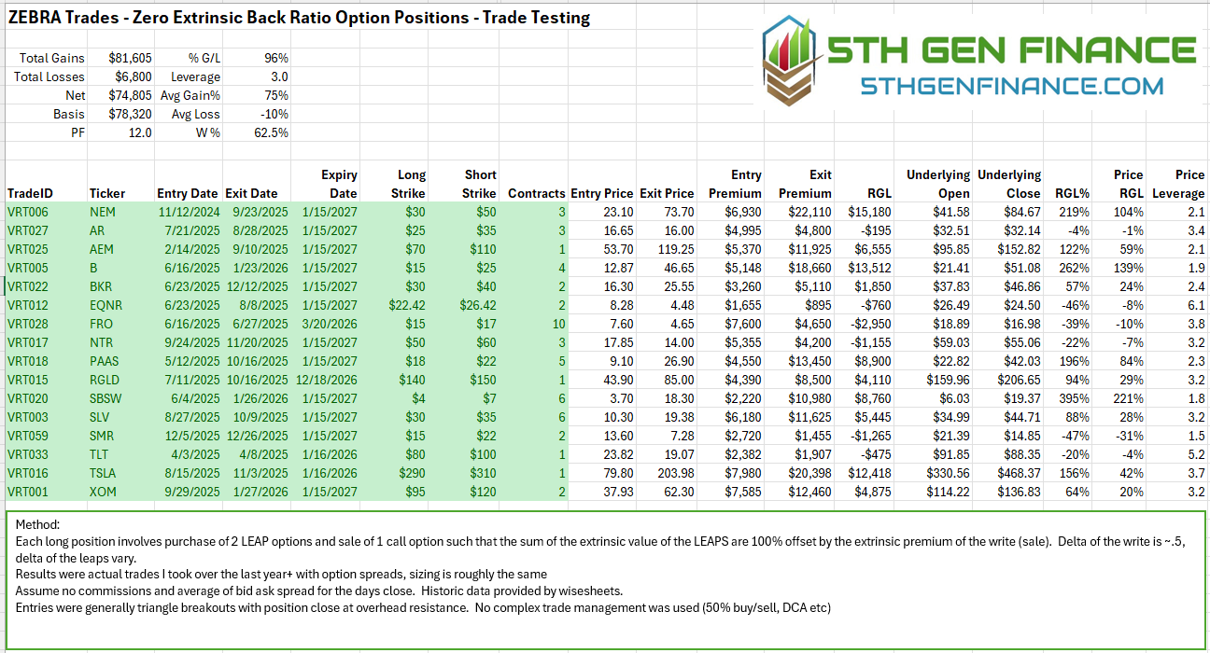Click the TradeID column header
1210x653 pixels.
(30, 193)
